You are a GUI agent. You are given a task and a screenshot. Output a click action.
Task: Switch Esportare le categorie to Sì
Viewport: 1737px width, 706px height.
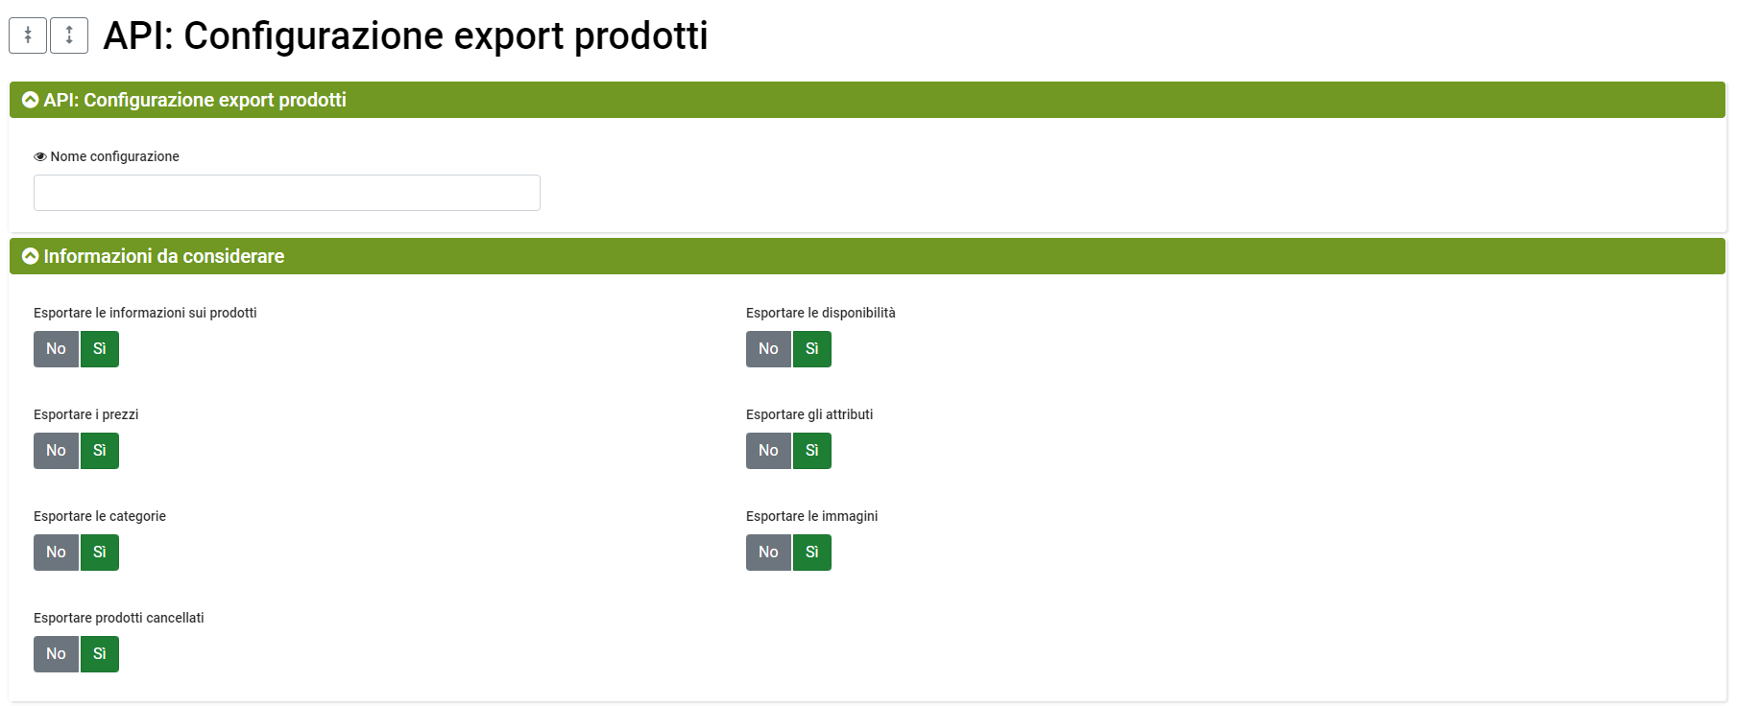(x=100, y=553)
